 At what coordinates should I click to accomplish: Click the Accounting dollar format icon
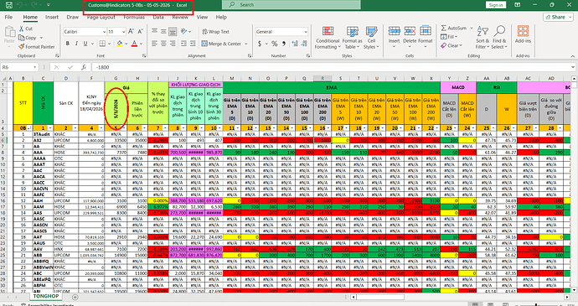click(260, 44)
